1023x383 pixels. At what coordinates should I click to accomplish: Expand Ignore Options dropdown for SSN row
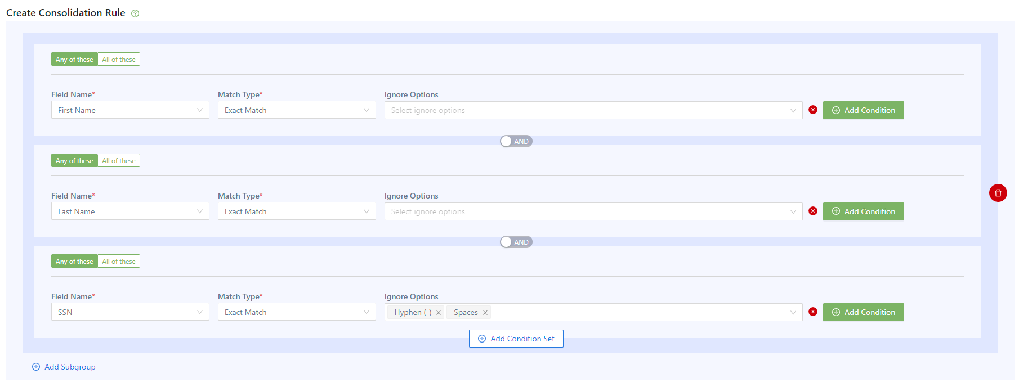pyautogui.click(x=793, y=313)
